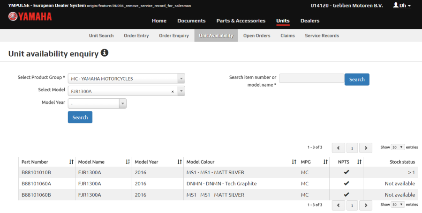422x213 pixels.
Task: Sort table by Part Number
Action: pos(71,162)
